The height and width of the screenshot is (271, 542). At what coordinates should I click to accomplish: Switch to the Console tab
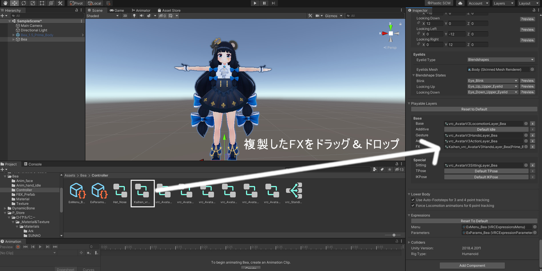(33, 164)
